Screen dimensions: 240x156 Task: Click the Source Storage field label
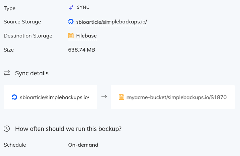click(x=22, y=22)
